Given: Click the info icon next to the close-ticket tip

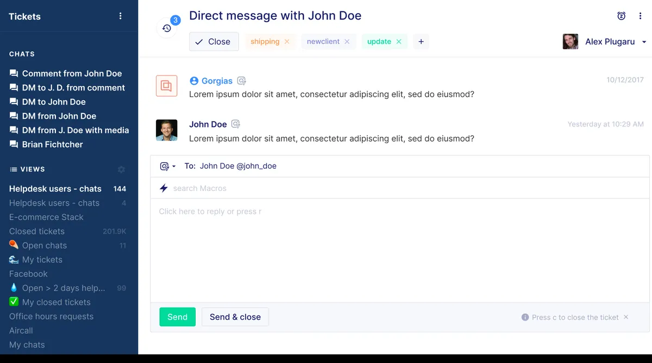Looking at the screenshot, I should (525, 317).
